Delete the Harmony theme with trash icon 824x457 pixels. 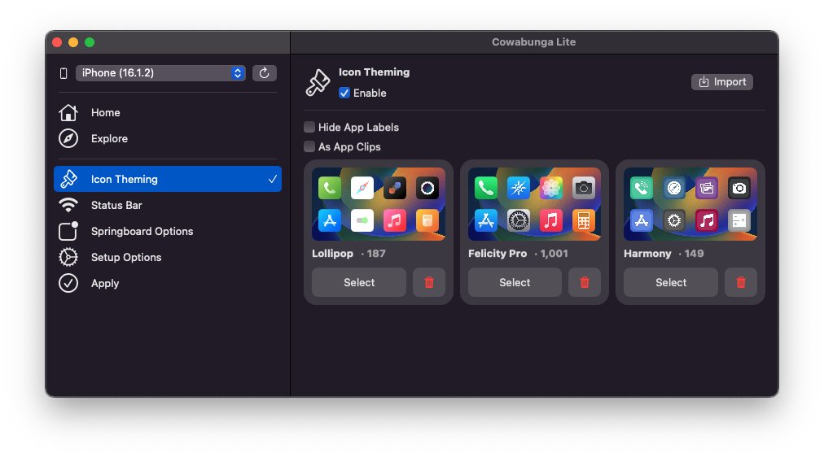(741, 282)
